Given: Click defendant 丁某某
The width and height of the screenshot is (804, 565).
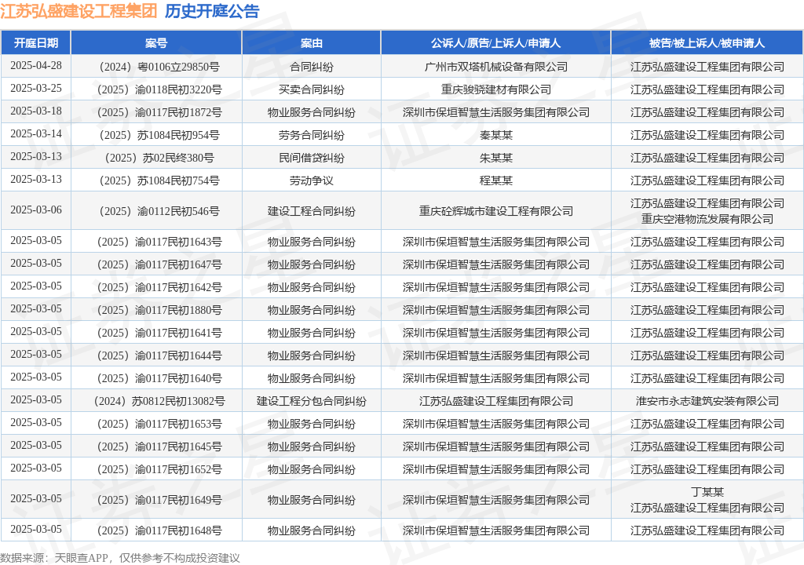Looking at the screenshot, I should coord(707,492).
